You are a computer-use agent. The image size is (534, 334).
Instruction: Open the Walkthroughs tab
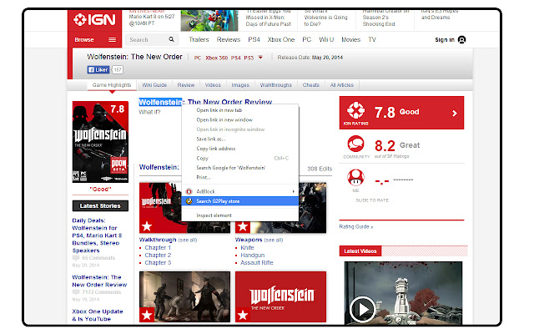click(276, 85)
